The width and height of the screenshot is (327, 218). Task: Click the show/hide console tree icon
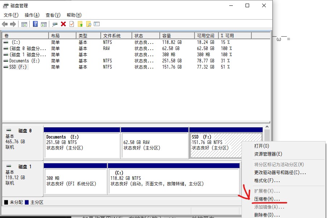coord(24,24)
